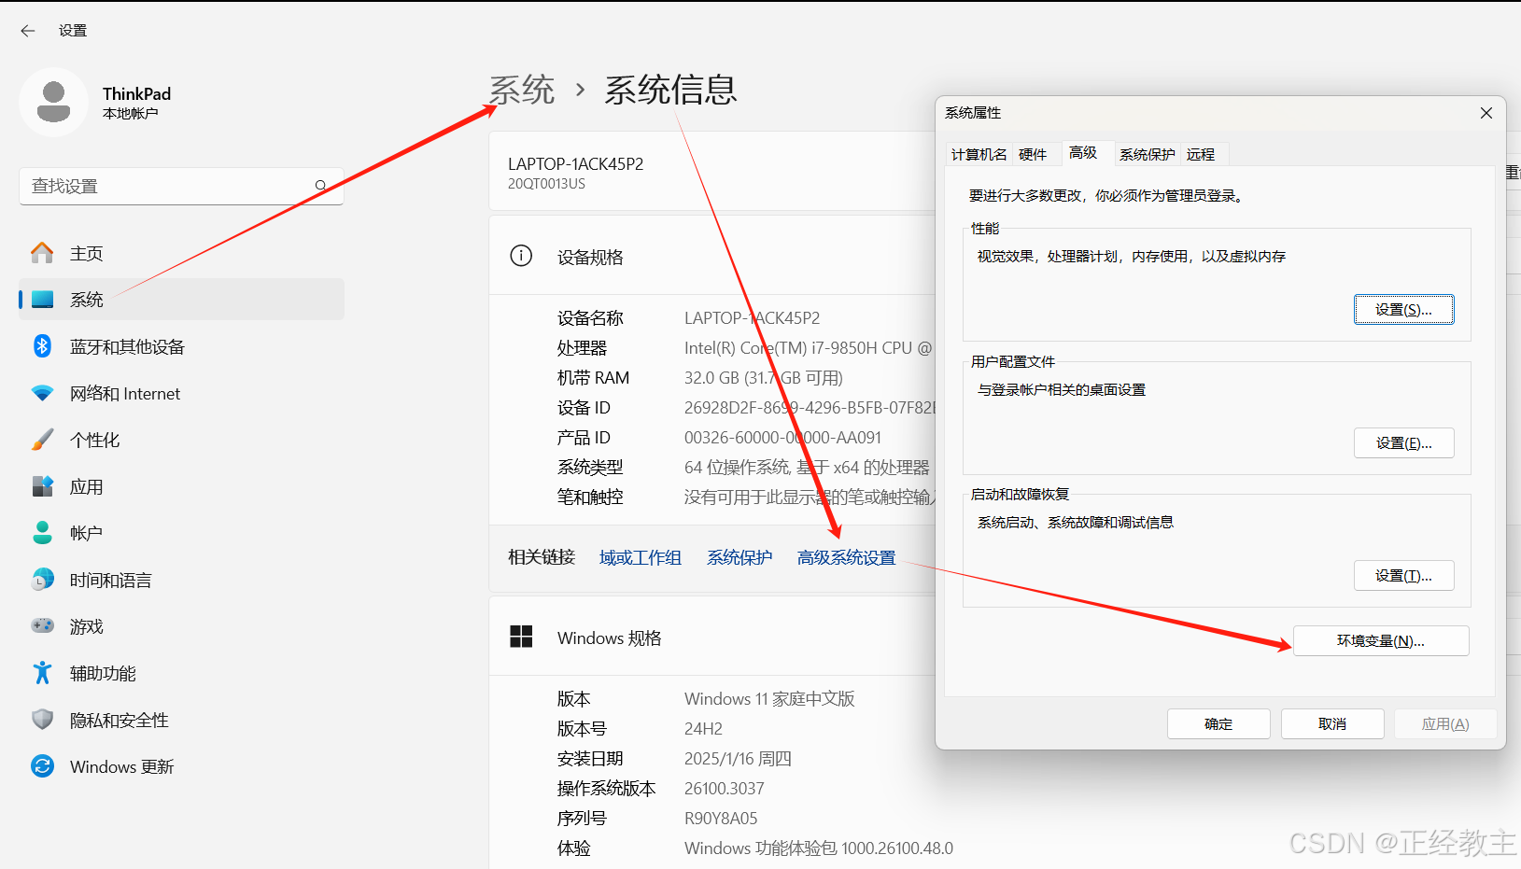The image size is (1521, 869).
Task: Open the 系统保护 tab in dialog
Action: (1148, 154)
